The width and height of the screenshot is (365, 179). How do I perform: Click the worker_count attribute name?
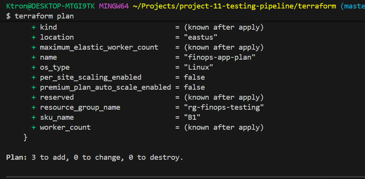[65, 127]
